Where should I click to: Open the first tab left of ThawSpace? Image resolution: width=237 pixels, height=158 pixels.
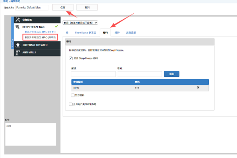[67, 32]
